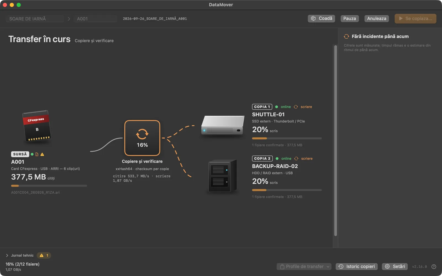
Task: Open the Coadă queue
Action: [x=322, y=18]
